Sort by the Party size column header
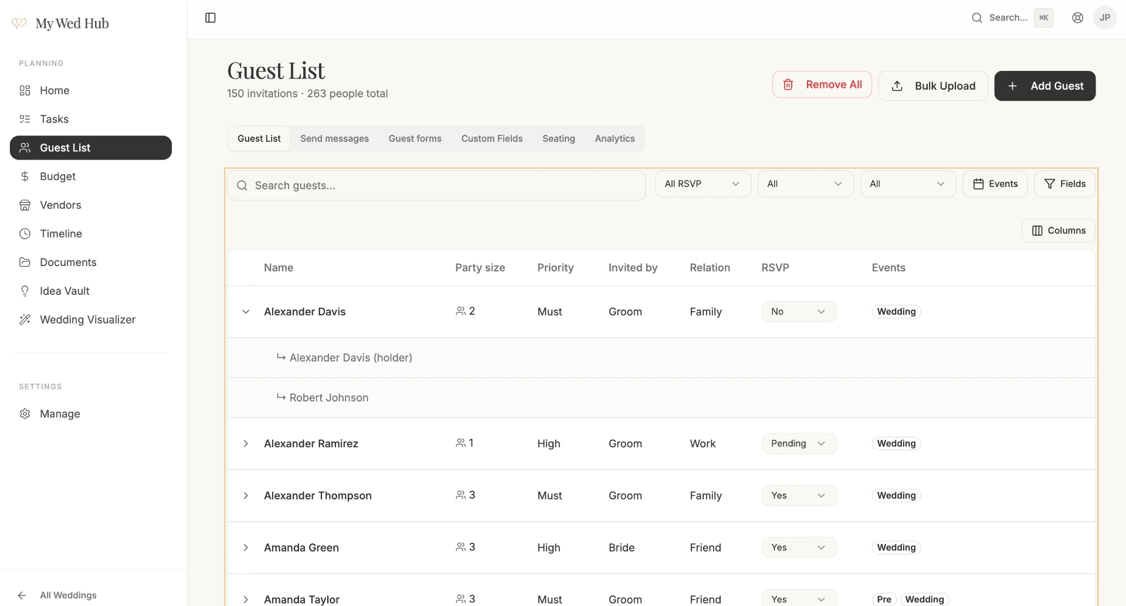The image size is (1126, 606). (x=480, y=268)
